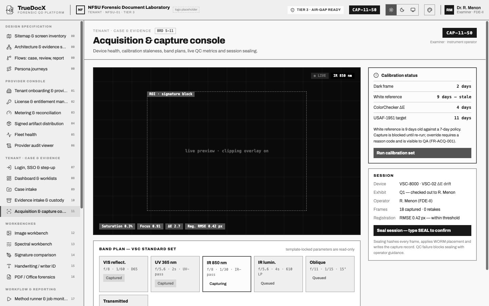
Task: Click Method runner play icon
Action: pyautogui.click(x=9, y=299)
